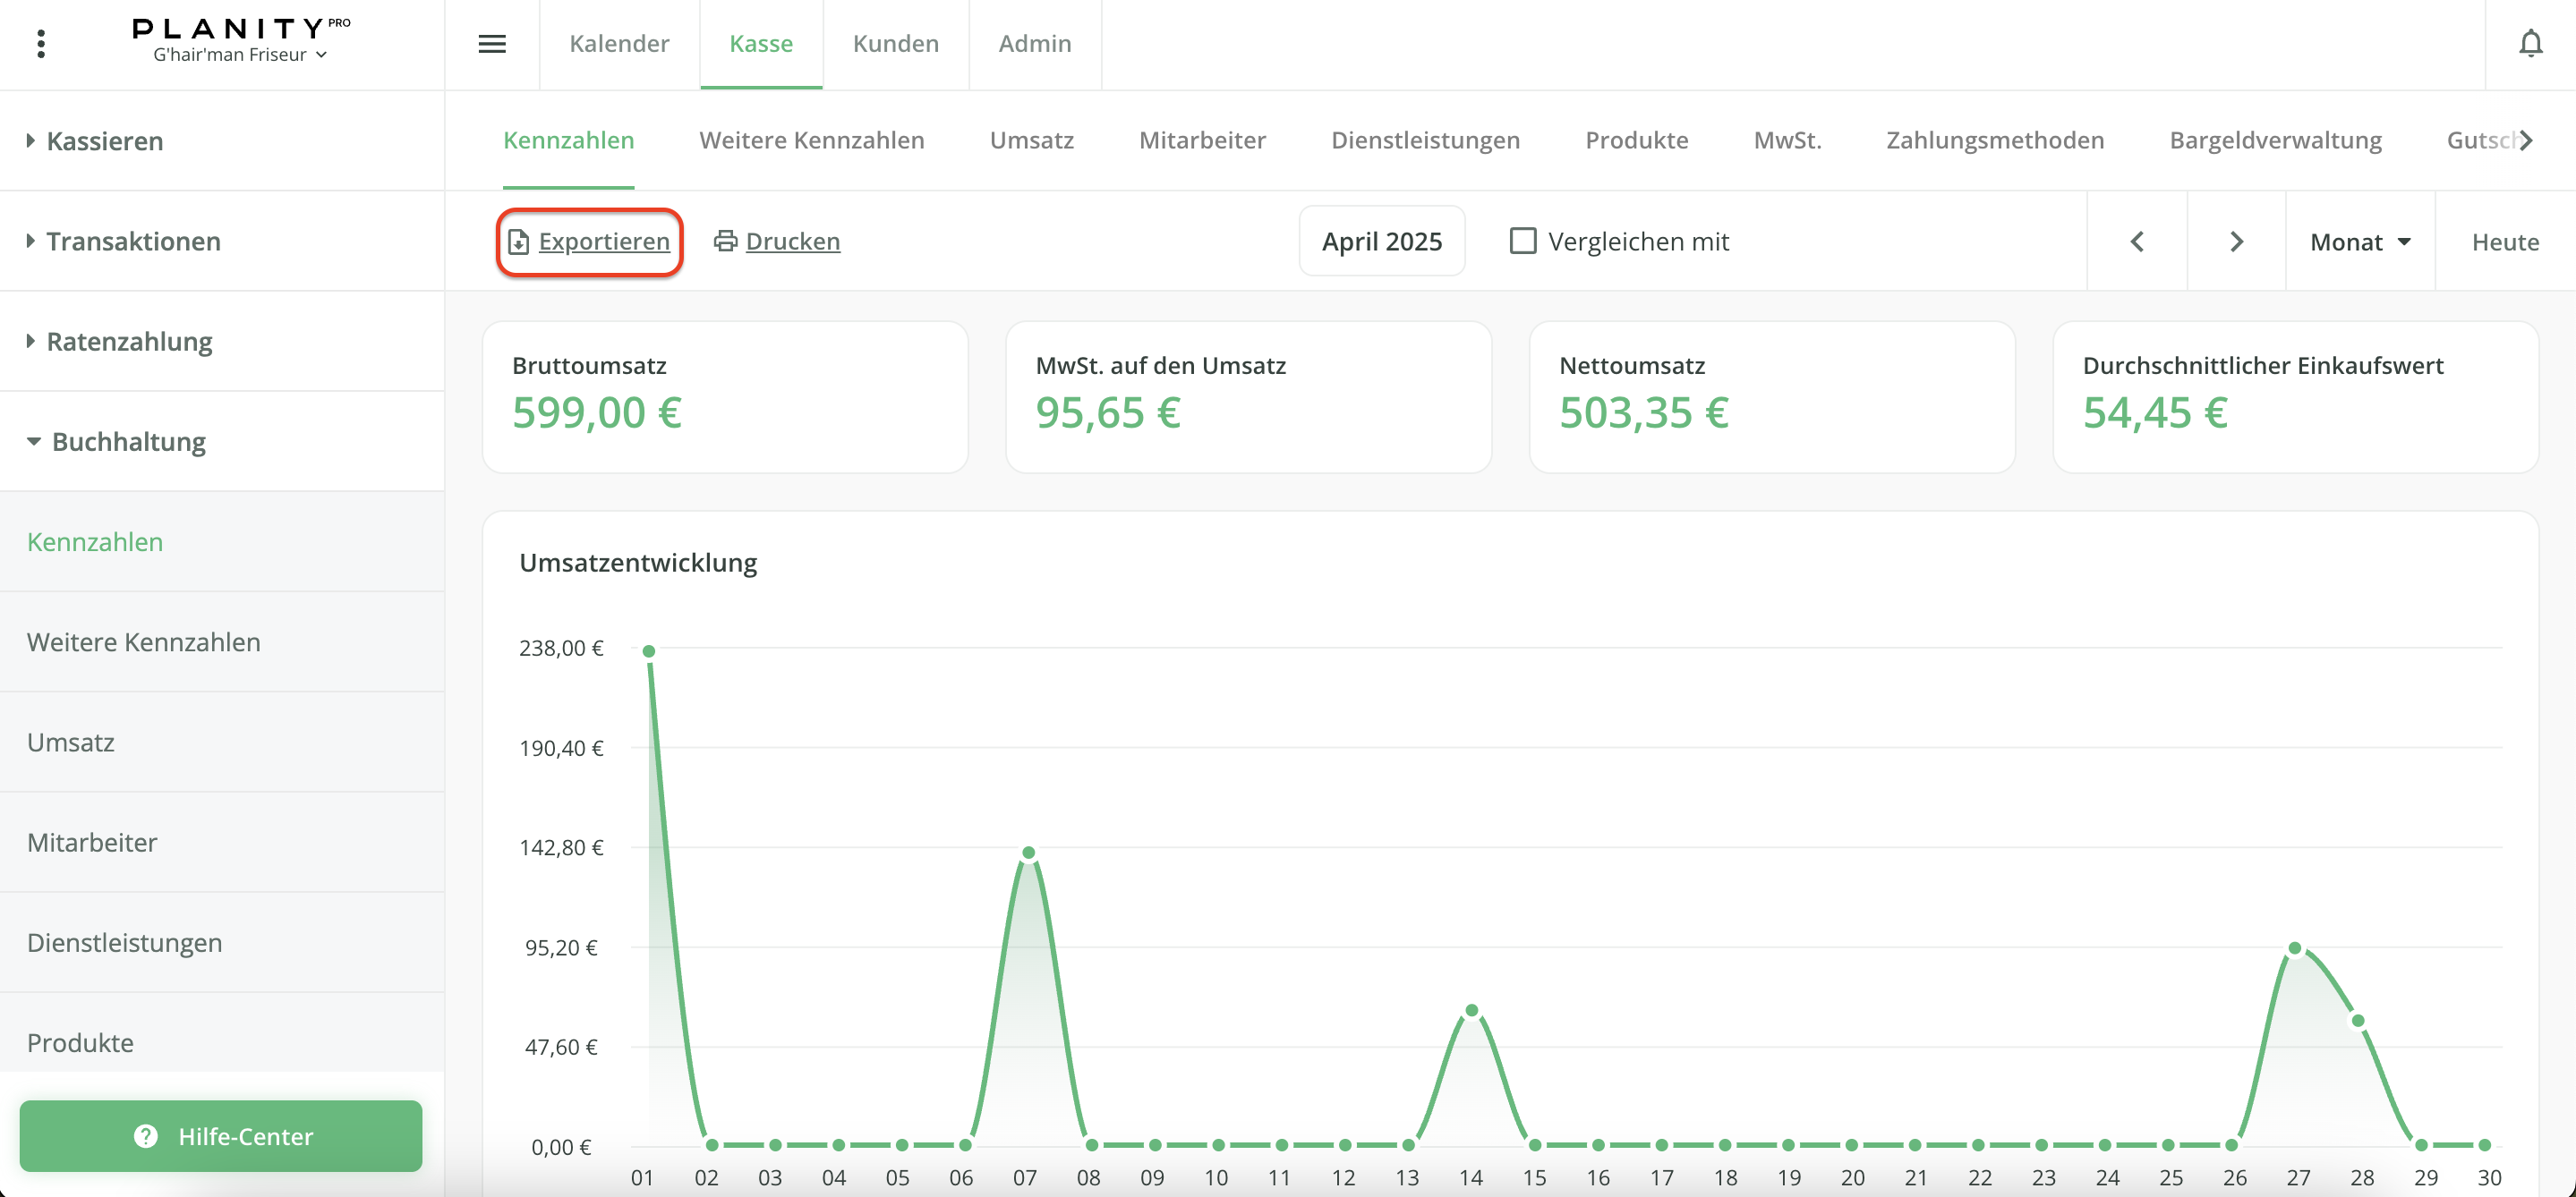Click chart data point for day 07
This screenshot has width=2576, height=1197.
pos(1028,853)
